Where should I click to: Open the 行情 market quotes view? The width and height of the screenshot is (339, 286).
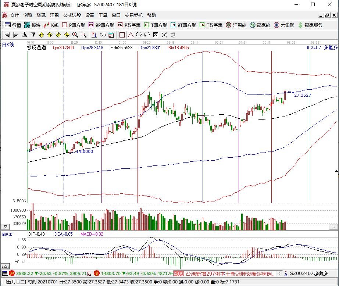13,25
